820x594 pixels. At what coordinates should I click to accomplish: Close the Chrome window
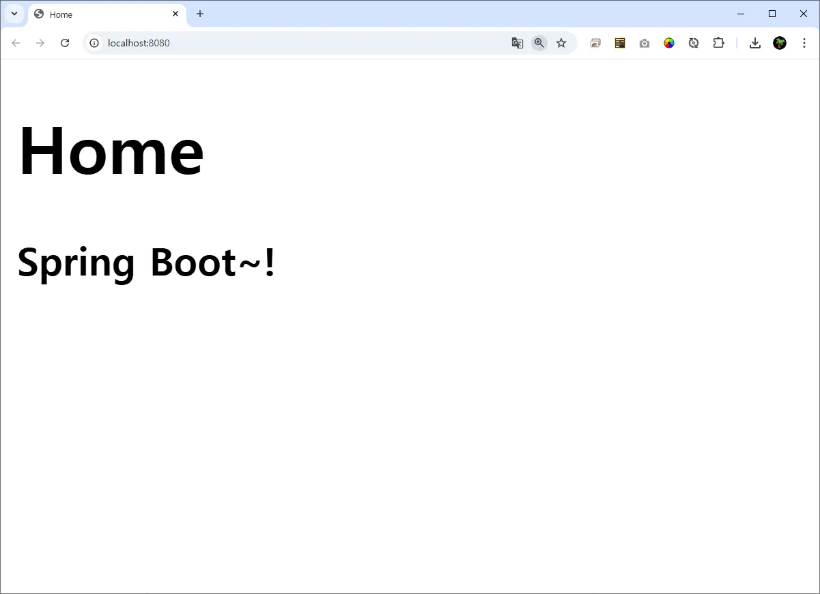(804, 14)
